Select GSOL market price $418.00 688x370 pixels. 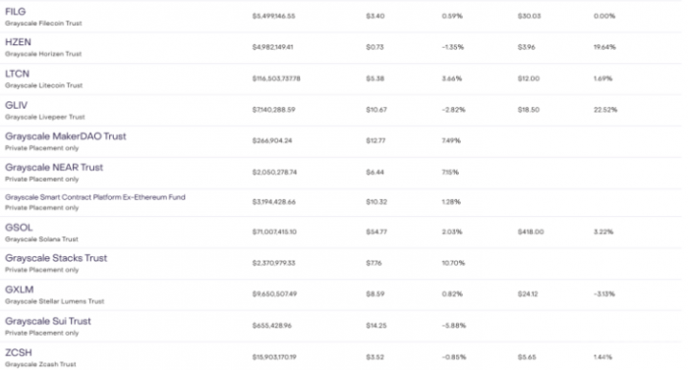pyautogui.click(x=531, y=232)
